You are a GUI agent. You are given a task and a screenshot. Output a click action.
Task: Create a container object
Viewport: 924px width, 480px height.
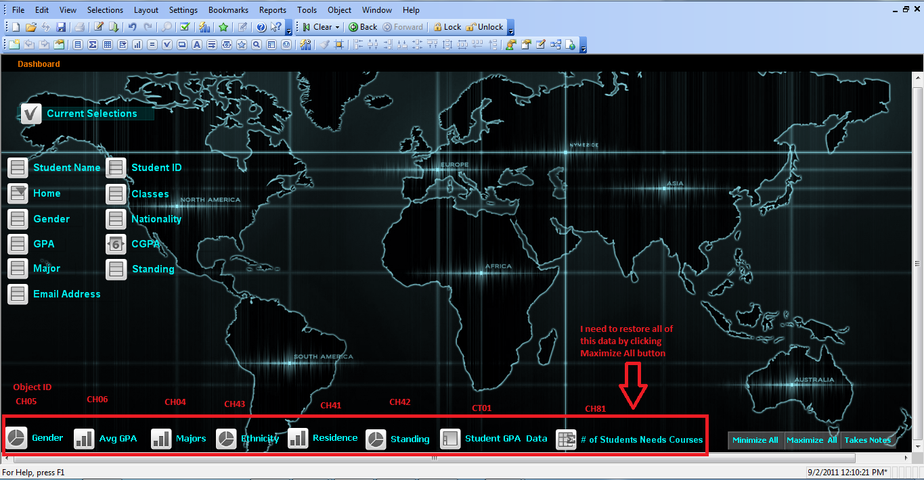[x=271, y=45]
